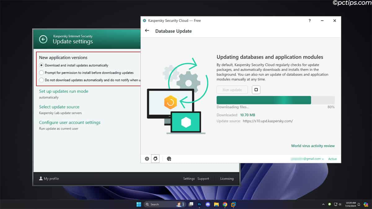Click the My profile person icon
The width and height of the screenshot is (372, 209).
coord(41,179)
